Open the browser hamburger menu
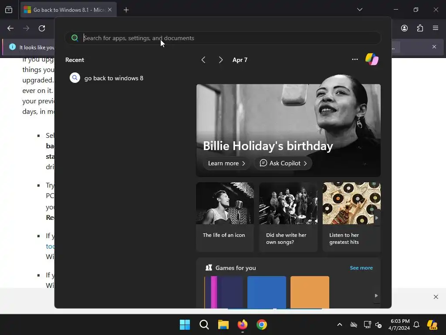The width and height of the screenshot is (446, 335). (x=436, y=28)
